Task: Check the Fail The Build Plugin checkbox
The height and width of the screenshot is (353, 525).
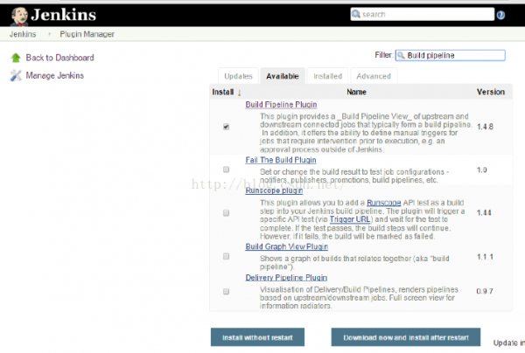Action: [227, 170]
